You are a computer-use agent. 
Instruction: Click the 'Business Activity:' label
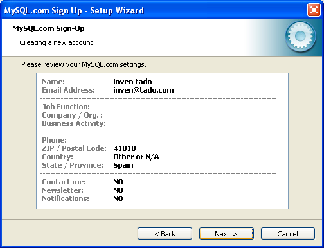74,123
